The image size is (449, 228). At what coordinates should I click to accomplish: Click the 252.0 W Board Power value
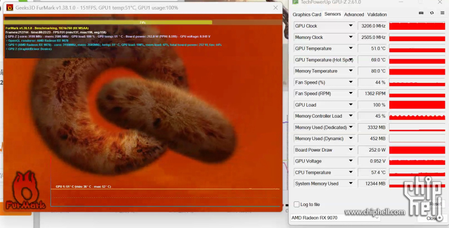pyautogui.click(x=372, y=150)
